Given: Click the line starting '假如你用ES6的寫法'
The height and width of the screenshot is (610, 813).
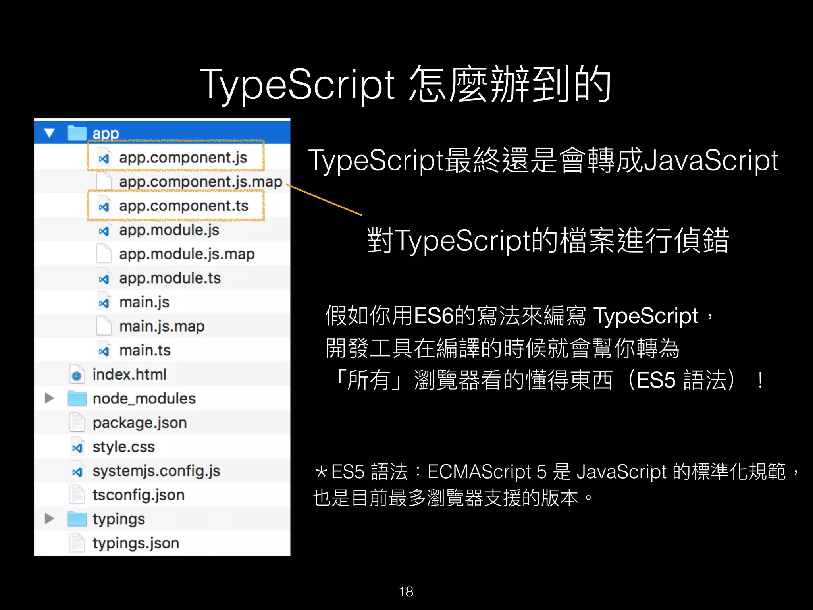Looking at the screenshot, I should (519, 316).
